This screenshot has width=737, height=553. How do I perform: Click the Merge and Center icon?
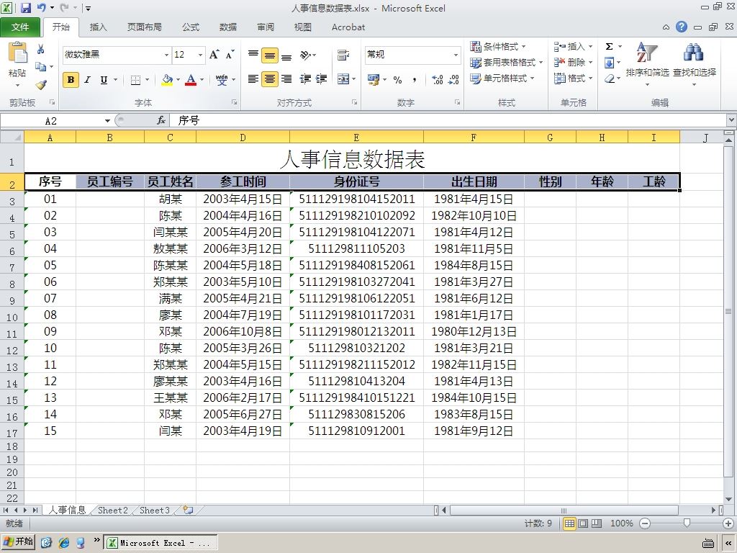click(343, 79)
